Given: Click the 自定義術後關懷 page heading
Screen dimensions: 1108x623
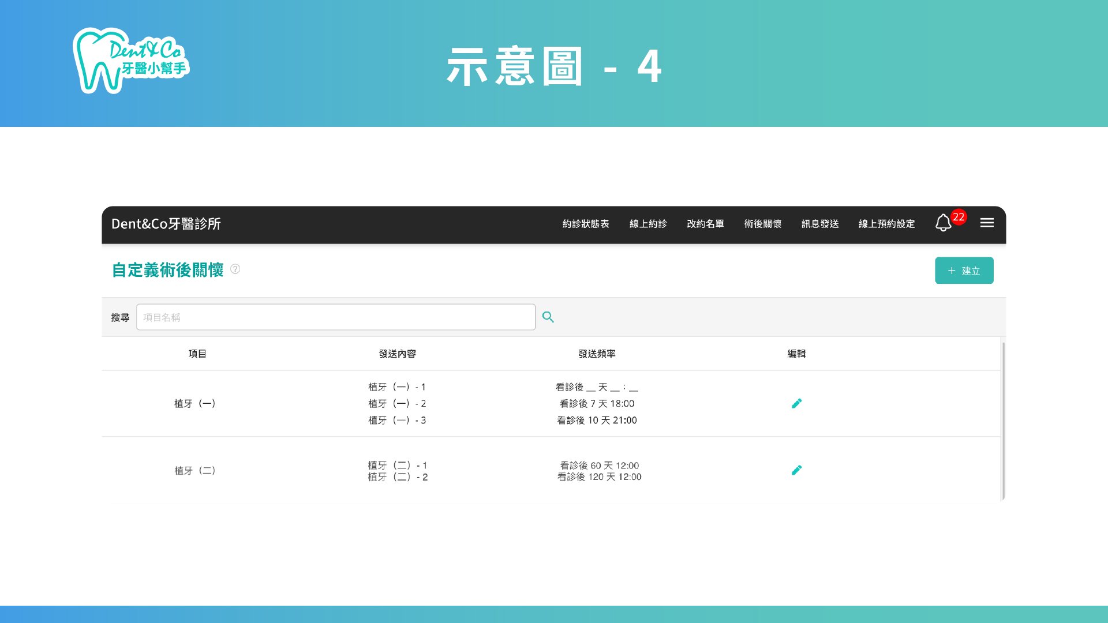Looking at the screenshot, I should (x=167, y=269).
